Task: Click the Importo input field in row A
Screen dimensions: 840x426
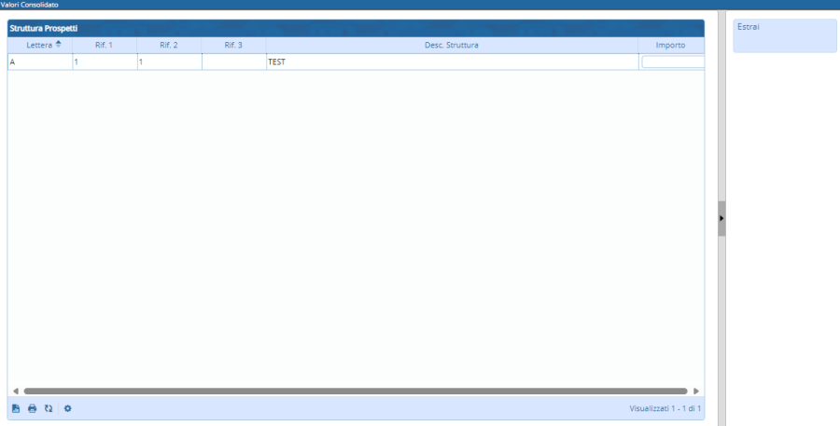Action: click(x=672, y=62)
